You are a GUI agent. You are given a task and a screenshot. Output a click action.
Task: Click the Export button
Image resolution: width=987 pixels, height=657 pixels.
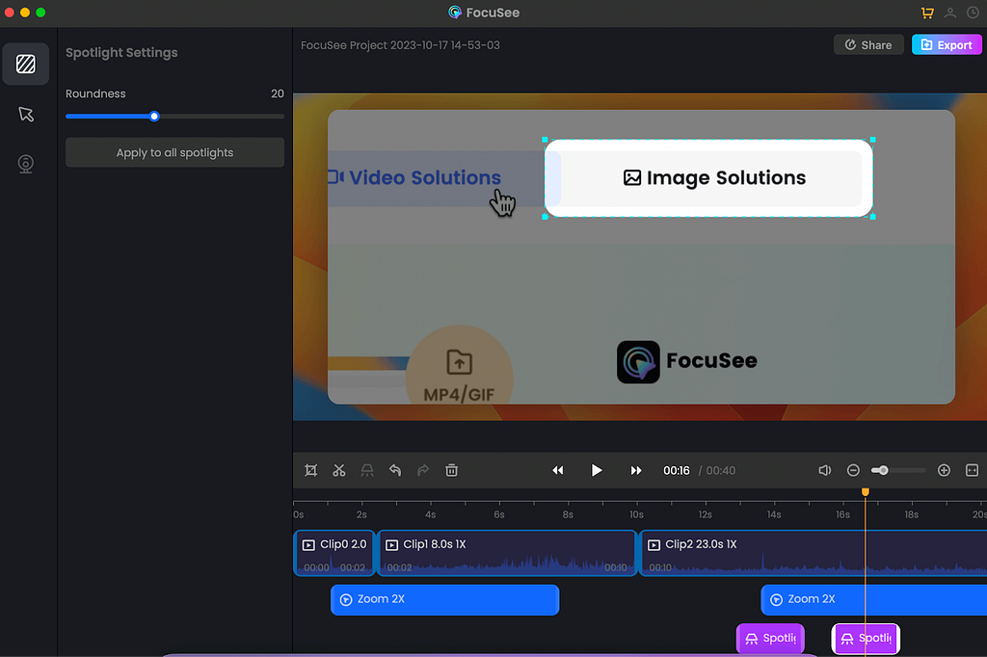pos(946,44)
